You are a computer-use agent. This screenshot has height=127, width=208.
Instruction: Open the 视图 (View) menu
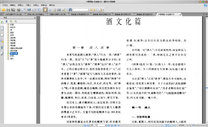pos(20,5)
